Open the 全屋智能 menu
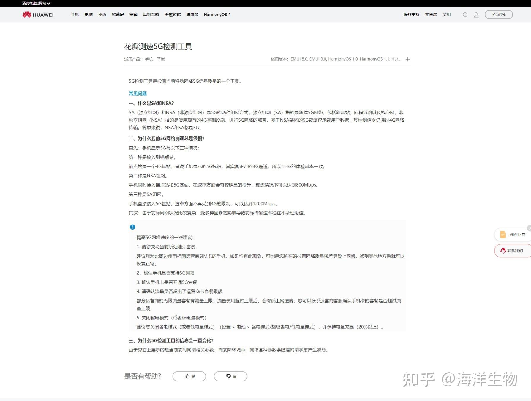Viewport: 531px width, 401px height. (x=173, y=15)
